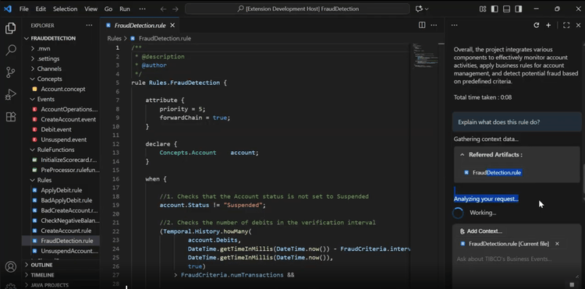Remove FraudDetection.rule current file context
The height and width of the screenshot is (289, 585).
pyautogui.click(x=557, y=244)
